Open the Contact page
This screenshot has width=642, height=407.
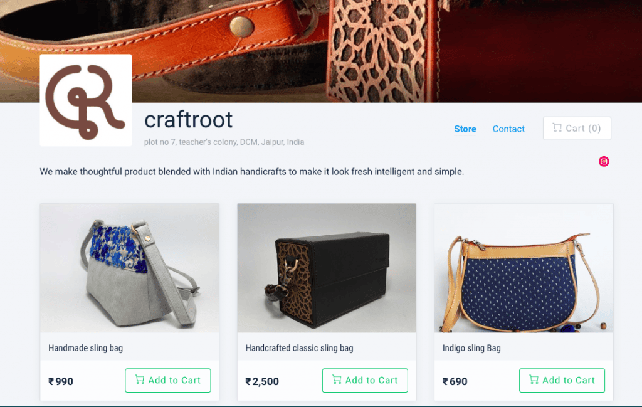click(x=508, y=129)
